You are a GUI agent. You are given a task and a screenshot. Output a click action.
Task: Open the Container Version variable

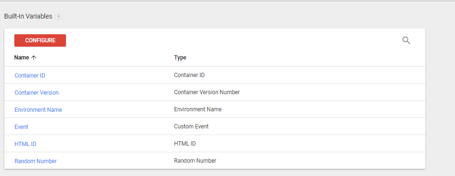click(37, 92)
